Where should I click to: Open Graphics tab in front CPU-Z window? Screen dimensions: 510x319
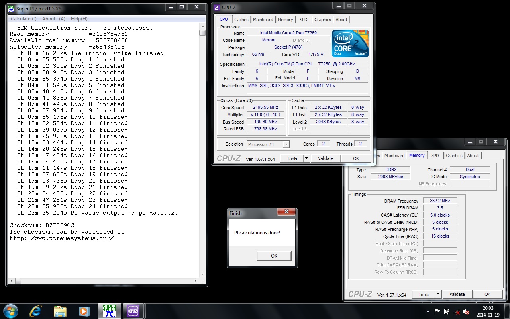[323, 20]
